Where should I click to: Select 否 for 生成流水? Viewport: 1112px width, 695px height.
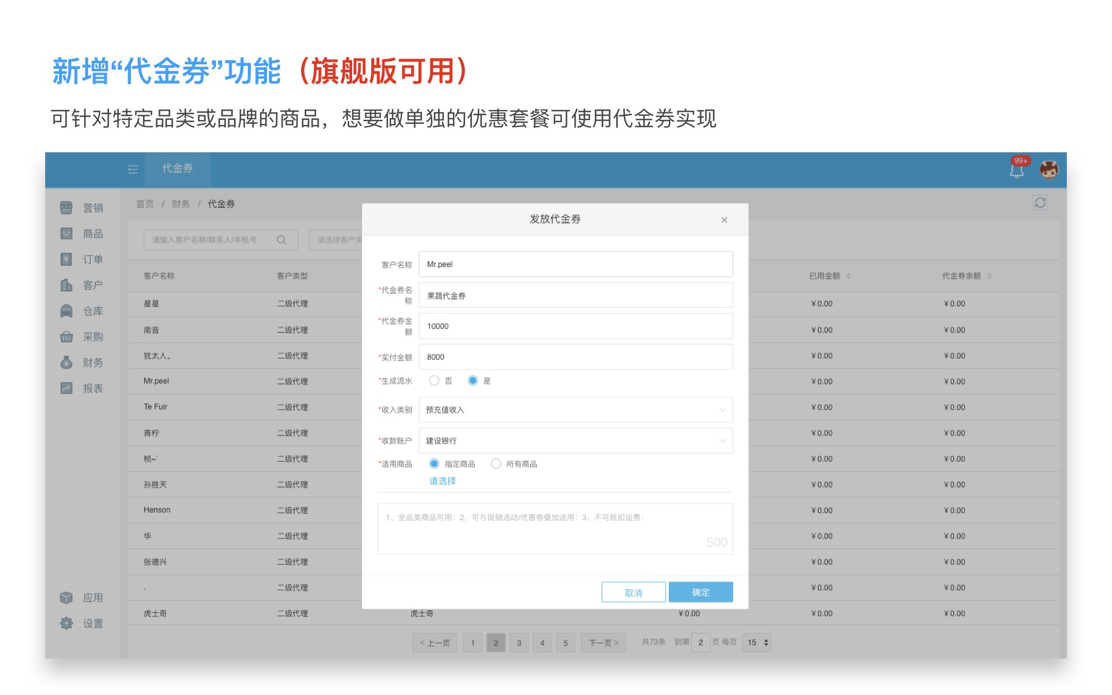tap(434, 381)
